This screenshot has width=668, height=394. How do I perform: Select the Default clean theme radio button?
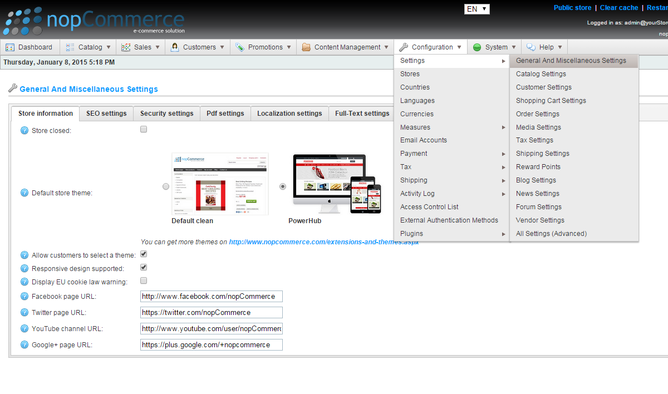166,186
